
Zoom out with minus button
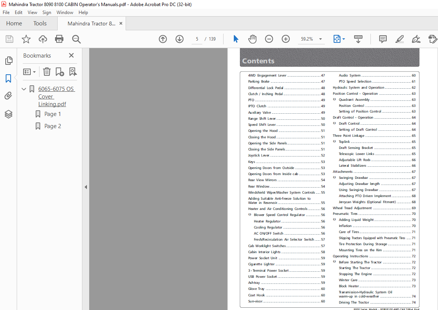(269, 39)
